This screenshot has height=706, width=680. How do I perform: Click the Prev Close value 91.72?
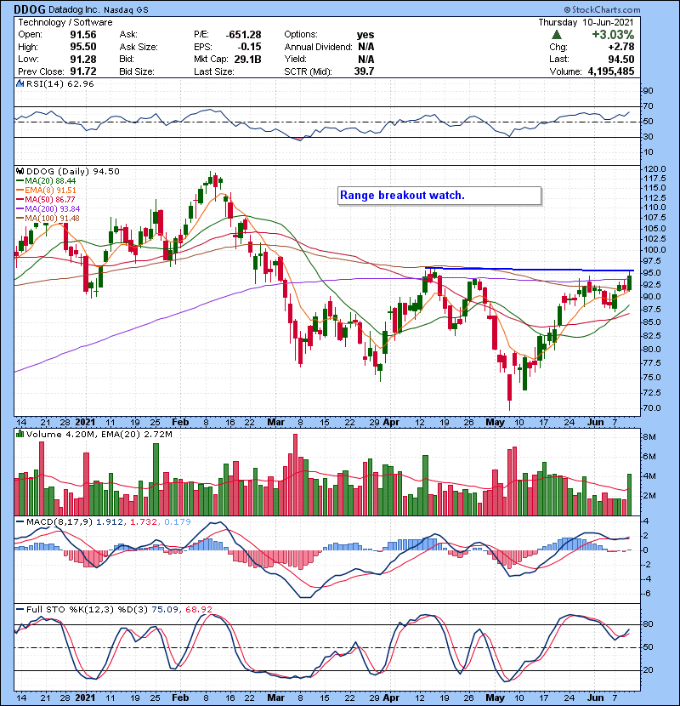pos(83,71)
